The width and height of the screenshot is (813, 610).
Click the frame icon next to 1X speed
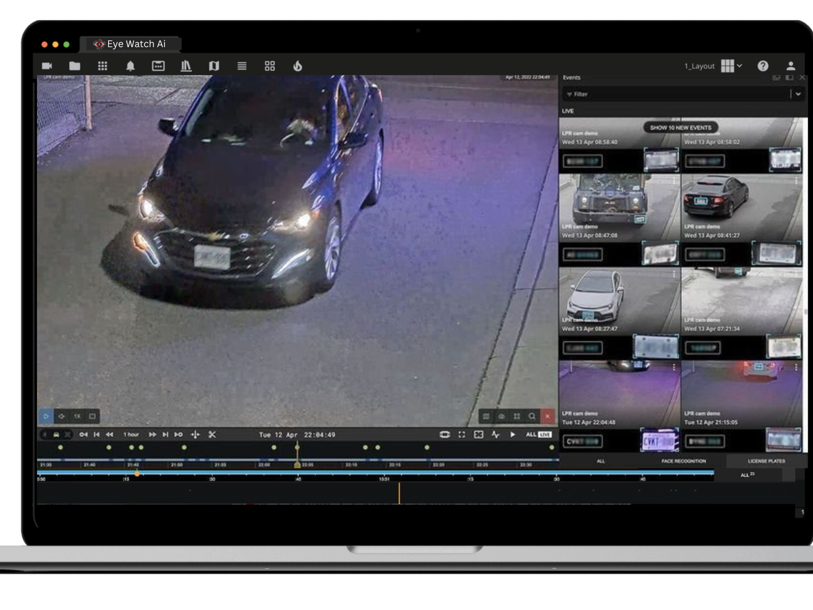click(x=92, y=416)
